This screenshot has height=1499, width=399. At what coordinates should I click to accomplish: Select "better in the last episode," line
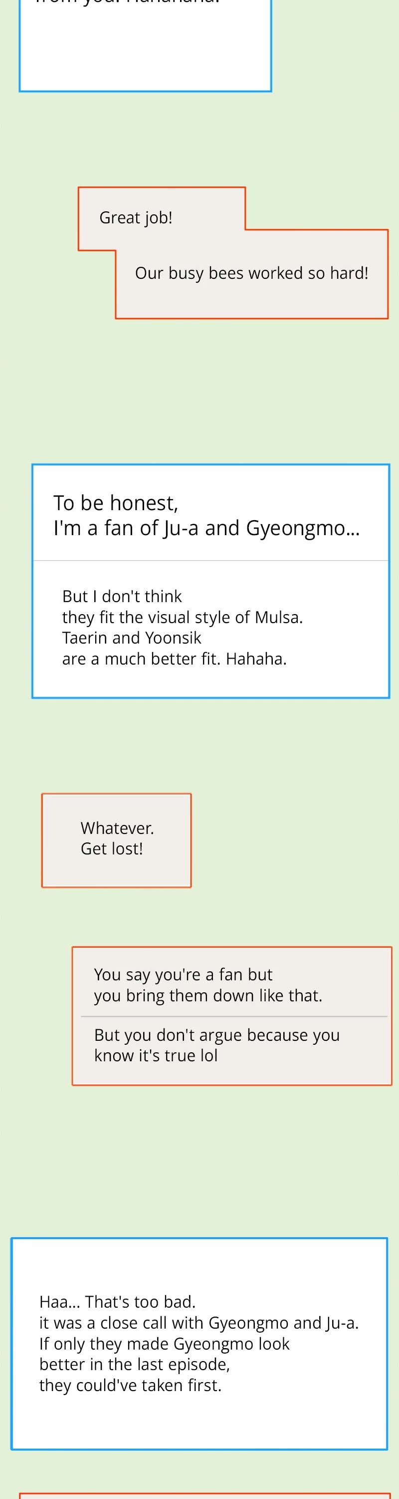point(135,1364)
